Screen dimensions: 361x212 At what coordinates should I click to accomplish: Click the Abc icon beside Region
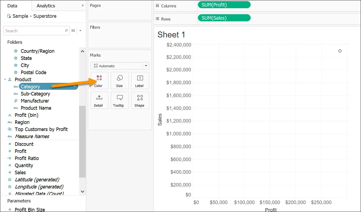click(10, 122)
